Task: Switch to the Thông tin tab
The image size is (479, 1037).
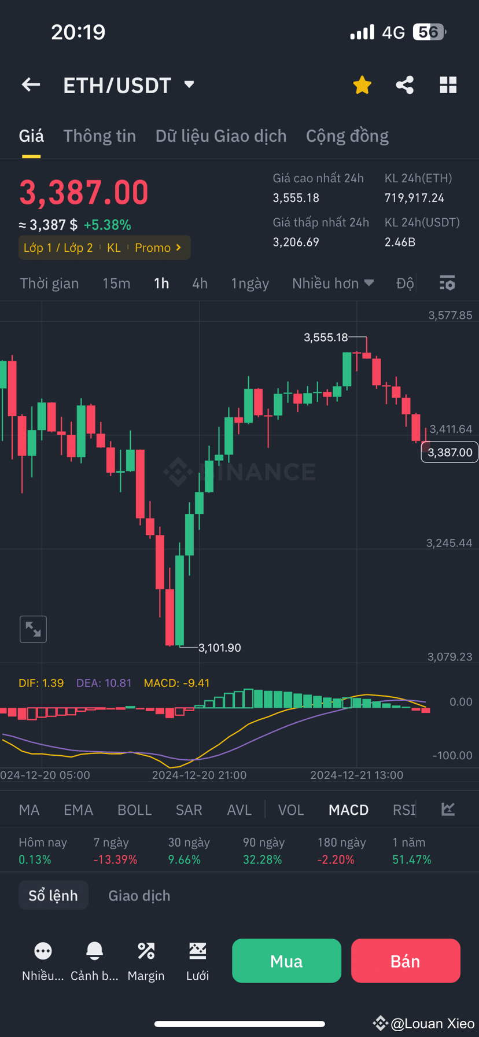Action: click(x=100, y=135)
